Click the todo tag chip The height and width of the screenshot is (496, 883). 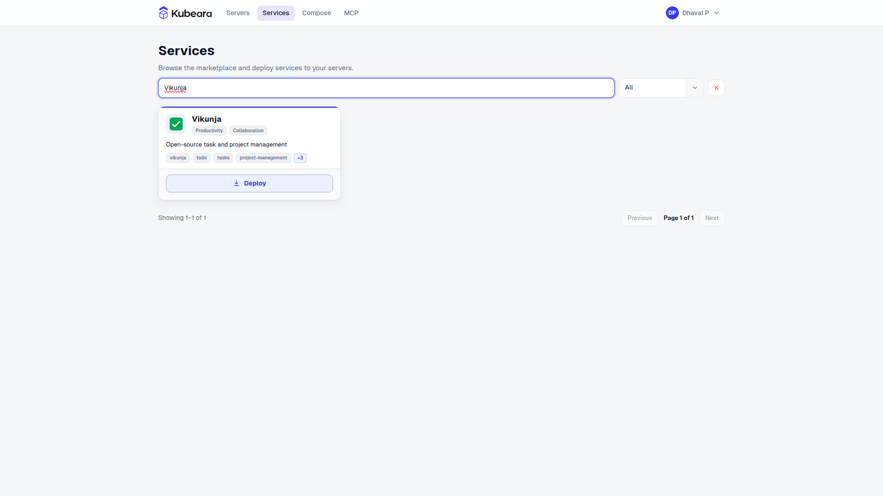[x=202, y=158]
